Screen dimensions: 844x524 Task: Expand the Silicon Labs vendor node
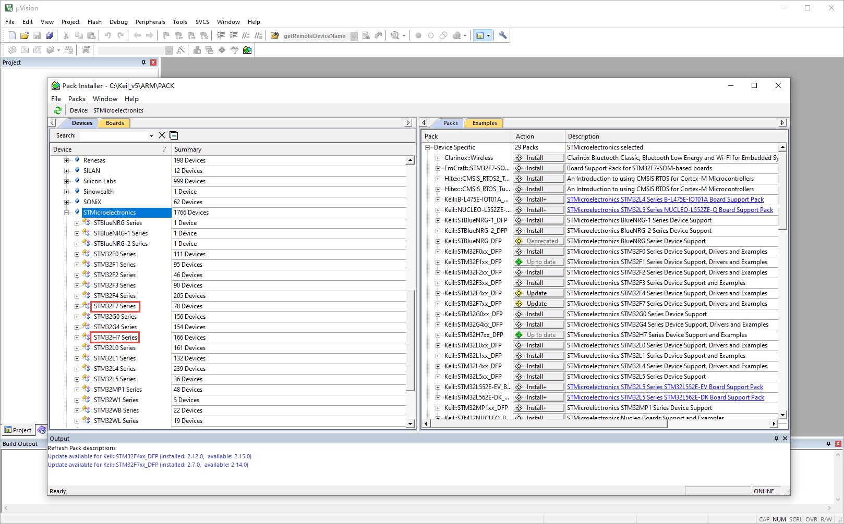(x=66, y=181)
